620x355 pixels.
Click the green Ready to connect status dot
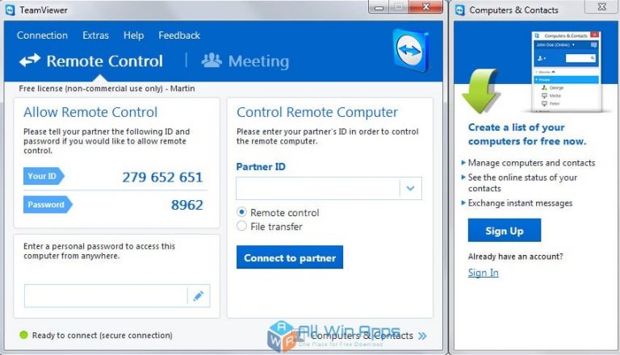pos(23,336)
